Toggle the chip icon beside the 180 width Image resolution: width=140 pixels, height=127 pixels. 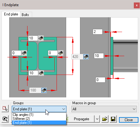tap(44, 90)
